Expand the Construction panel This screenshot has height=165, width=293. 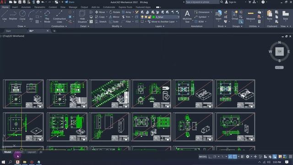59,27
